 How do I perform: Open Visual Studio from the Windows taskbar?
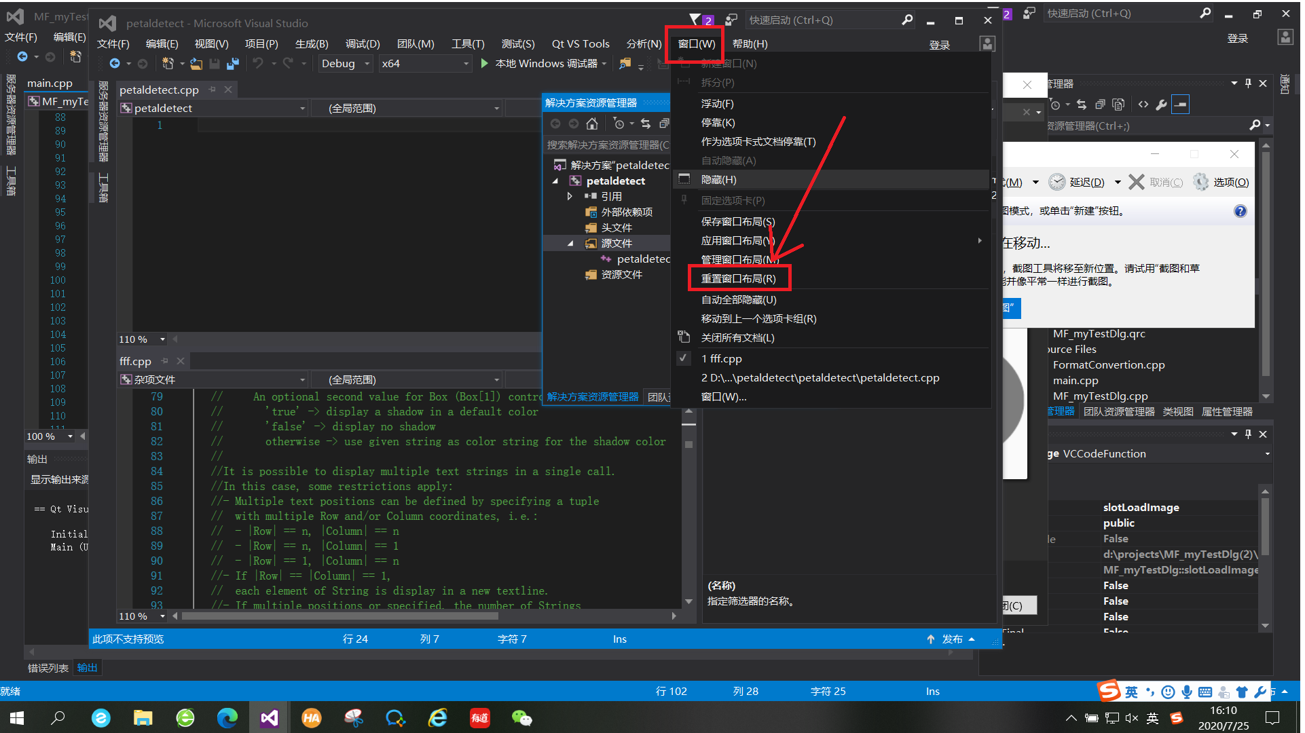point(269,718)
